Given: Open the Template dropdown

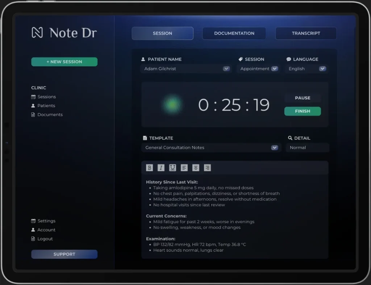Looking at the screenshot, I should (x=274, y=148).
